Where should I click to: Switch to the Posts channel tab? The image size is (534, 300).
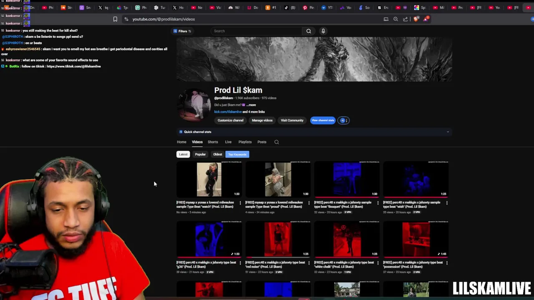262,142
